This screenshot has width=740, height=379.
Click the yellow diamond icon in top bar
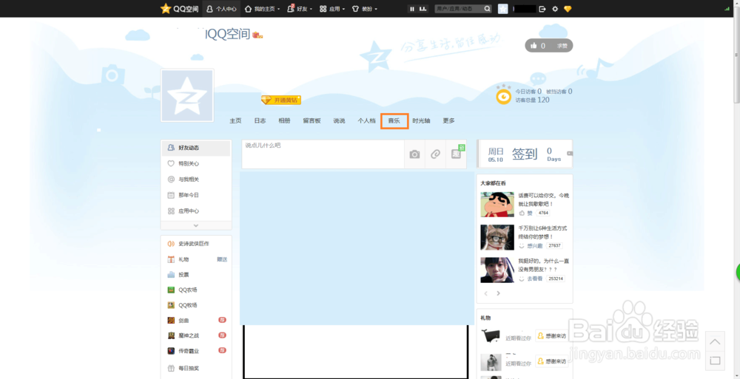coord(568,8)
